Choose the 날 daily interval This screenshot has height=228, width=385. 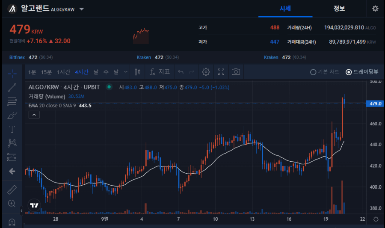96,72
